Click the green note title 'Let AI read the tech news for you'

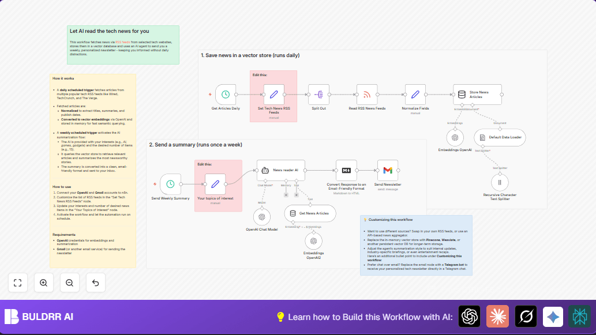pos(110,31)
